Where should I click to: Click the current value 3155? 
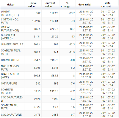coord(55,115)
